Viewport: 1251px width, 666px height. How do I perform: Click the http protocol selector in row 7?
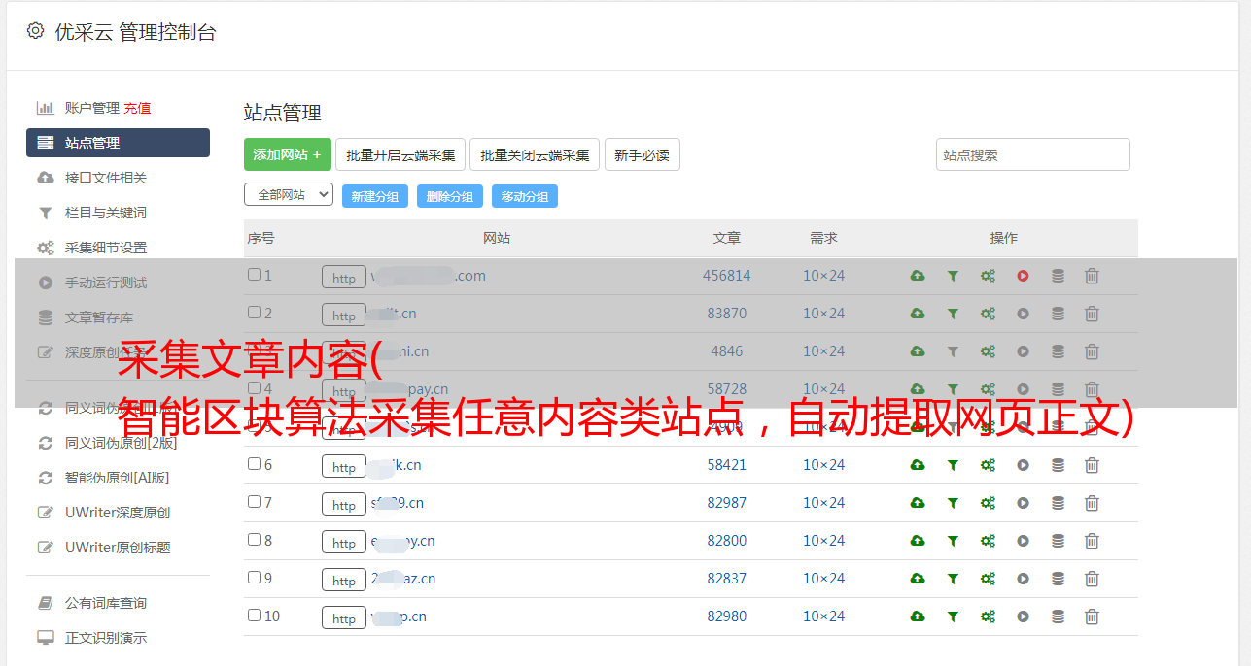click(x=344, y=504)
